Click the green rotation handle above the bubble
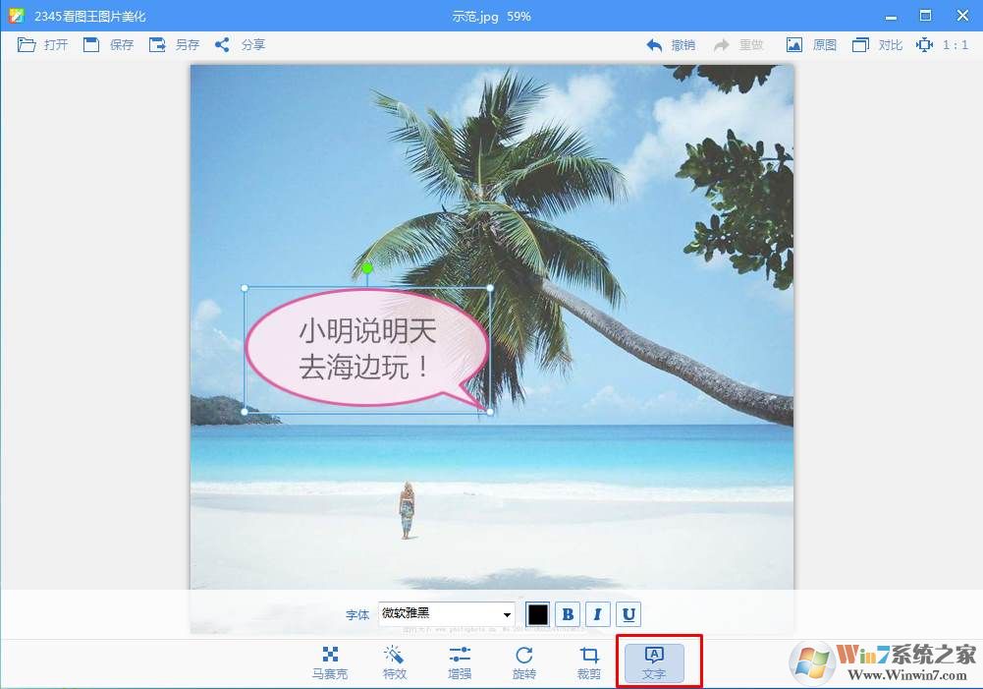Image resolution: width=983 pixels, height=689 pixels. (x=367, y=267)
